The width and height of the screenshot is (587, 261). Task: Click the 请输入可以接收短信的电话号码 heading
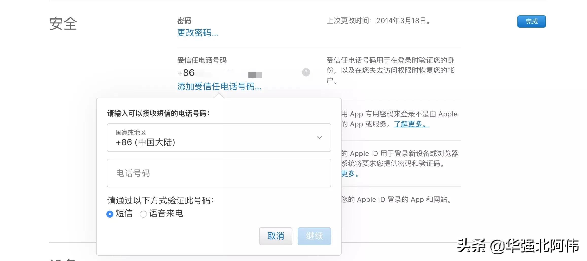159,113
